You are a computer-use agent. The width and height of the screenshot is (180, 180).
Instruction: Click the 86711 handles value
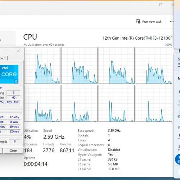[x=67, y=150]
